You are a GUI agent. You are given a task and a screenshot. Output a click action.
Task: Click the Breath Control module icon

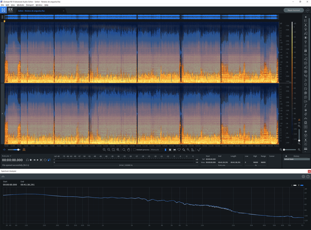tap(306, 33)
